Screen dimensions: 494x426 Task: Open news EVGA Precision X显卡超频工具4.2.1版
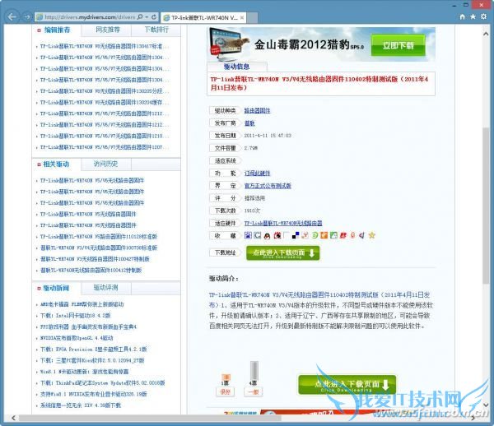point(93,350)
